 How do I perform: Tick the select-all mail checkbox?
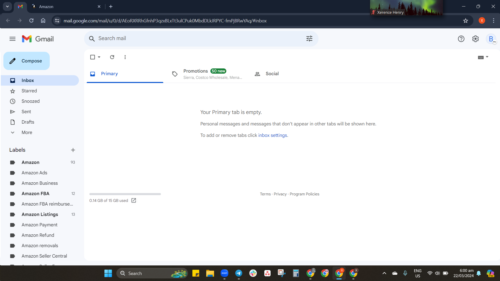(92, 57)
